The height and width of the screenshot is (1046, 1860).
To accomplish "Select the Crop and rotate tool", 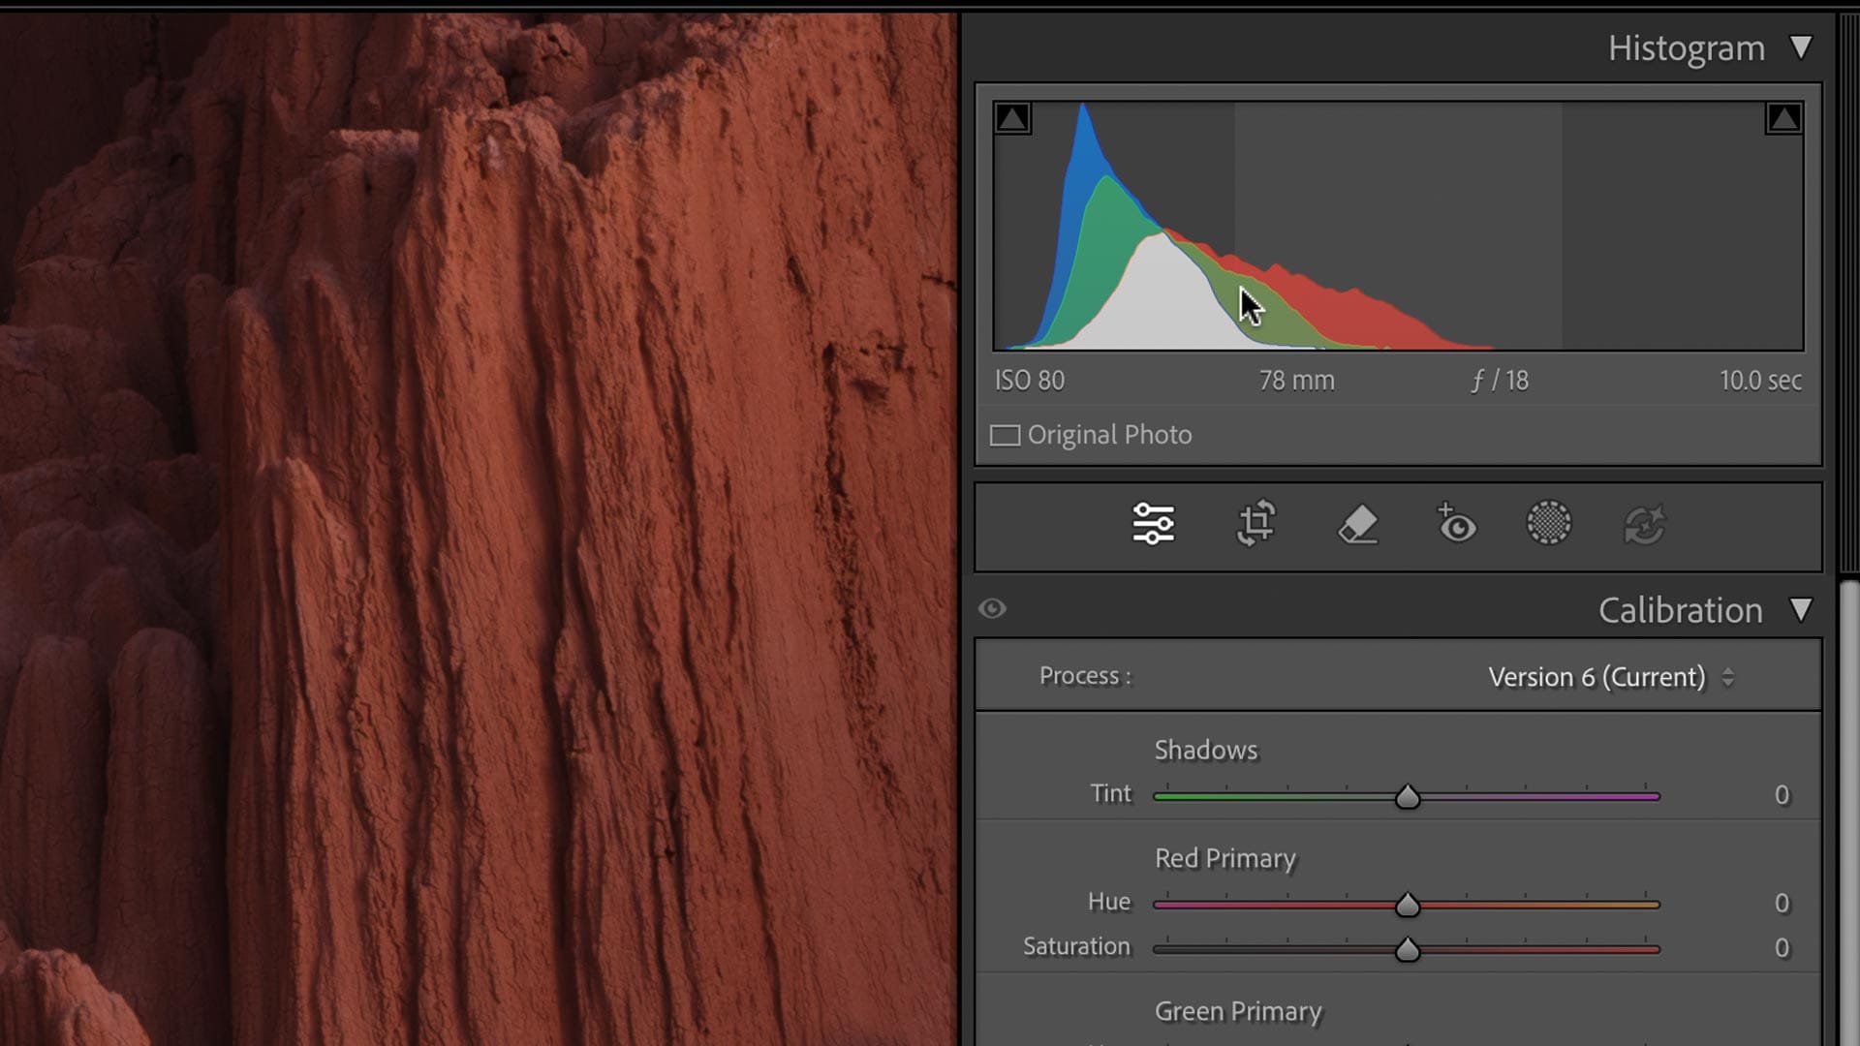I will [x=1256, y=524].
